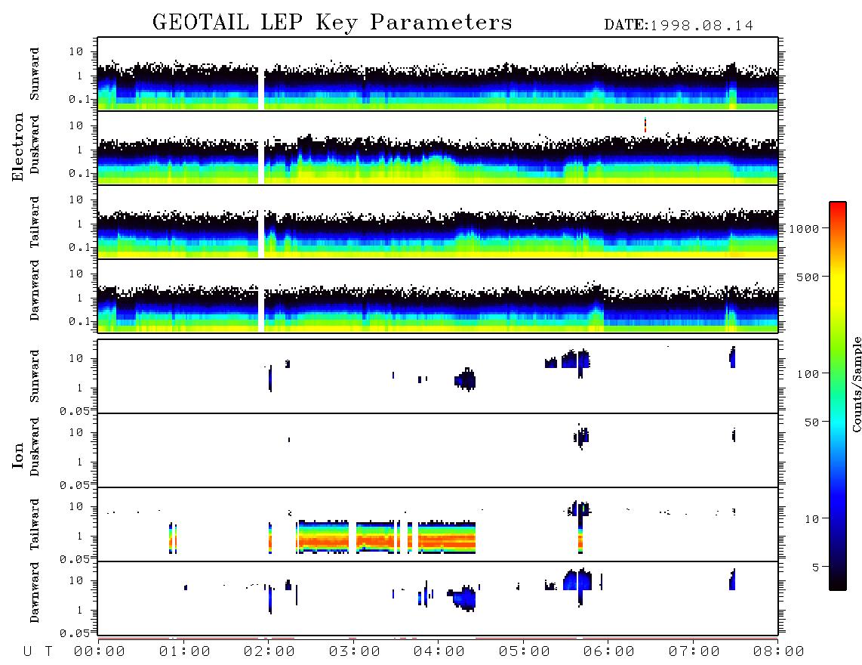Click the vertical "Ion" group label
The image size is (862, 665).
(18, 455)
